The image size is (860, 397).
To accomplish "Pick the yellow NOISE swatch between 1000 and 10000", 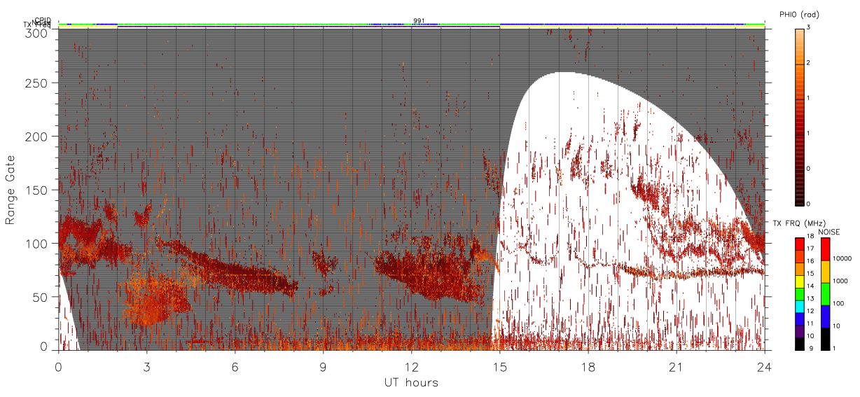I will pos(824,272).
